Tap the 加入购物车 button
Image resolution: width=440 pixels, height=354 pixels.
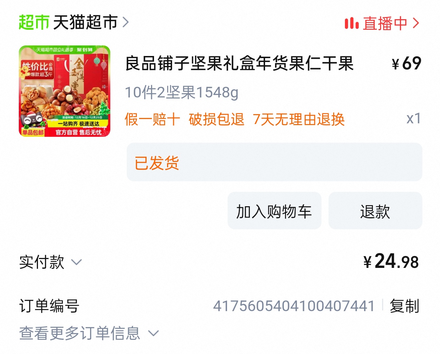(274, 211)
